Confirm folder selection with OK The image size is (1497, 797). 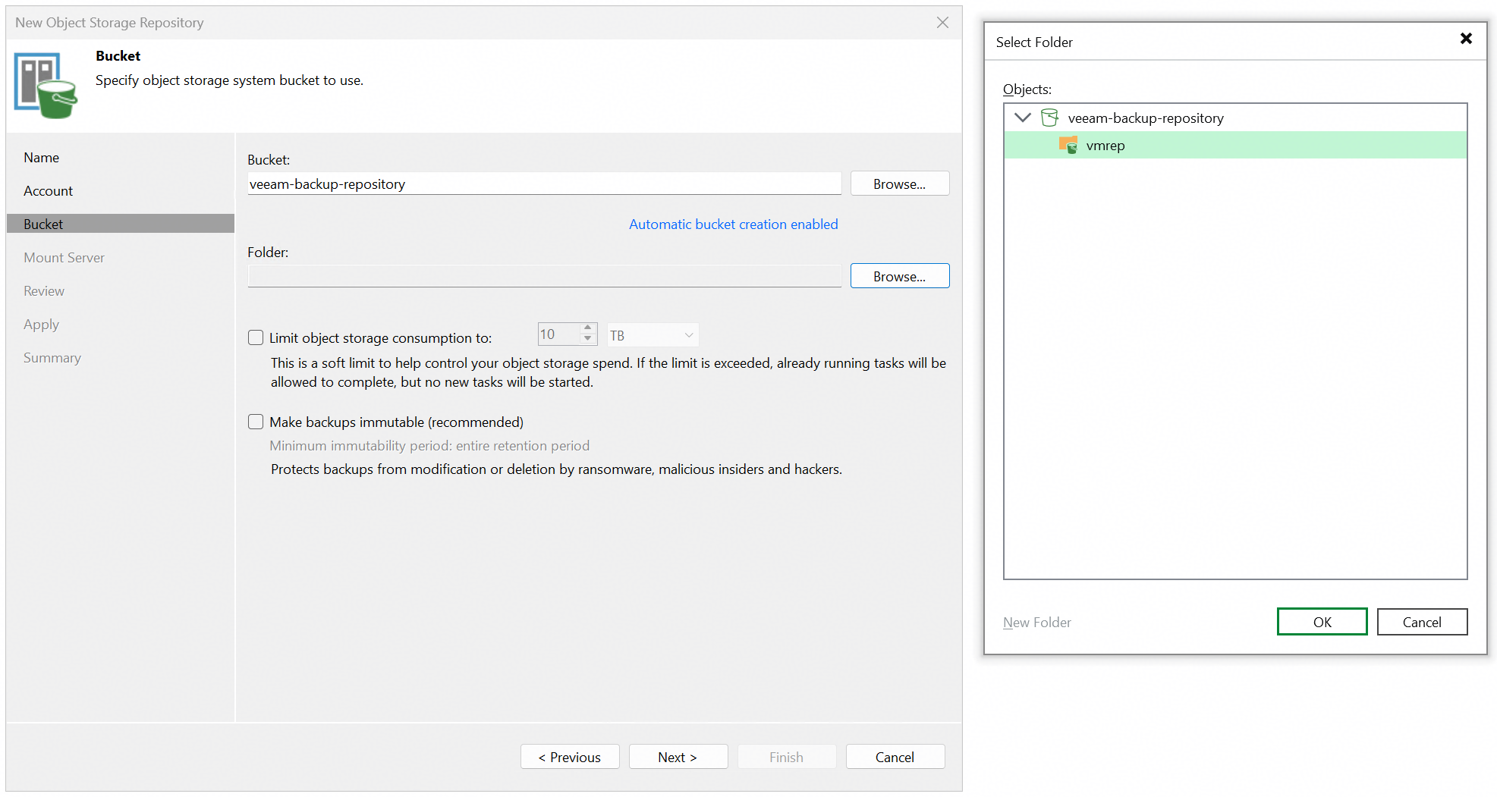[1322, 622]
